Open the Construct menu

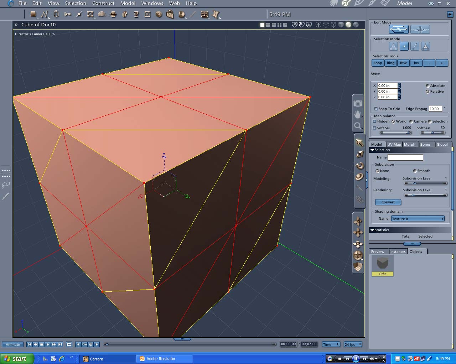(103, 3)
